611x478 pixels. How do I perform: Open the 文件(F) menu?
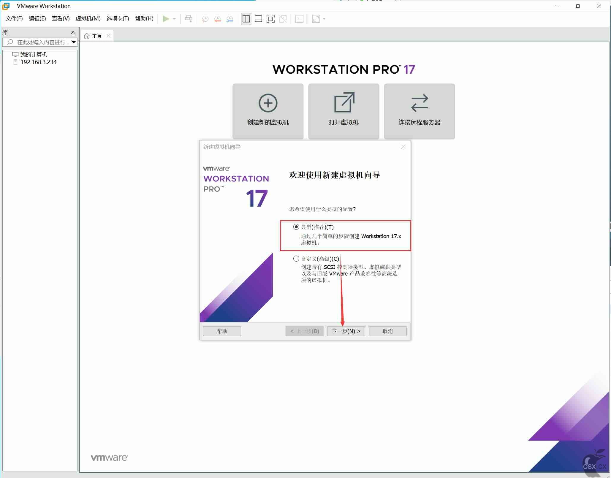click(14, 19)
